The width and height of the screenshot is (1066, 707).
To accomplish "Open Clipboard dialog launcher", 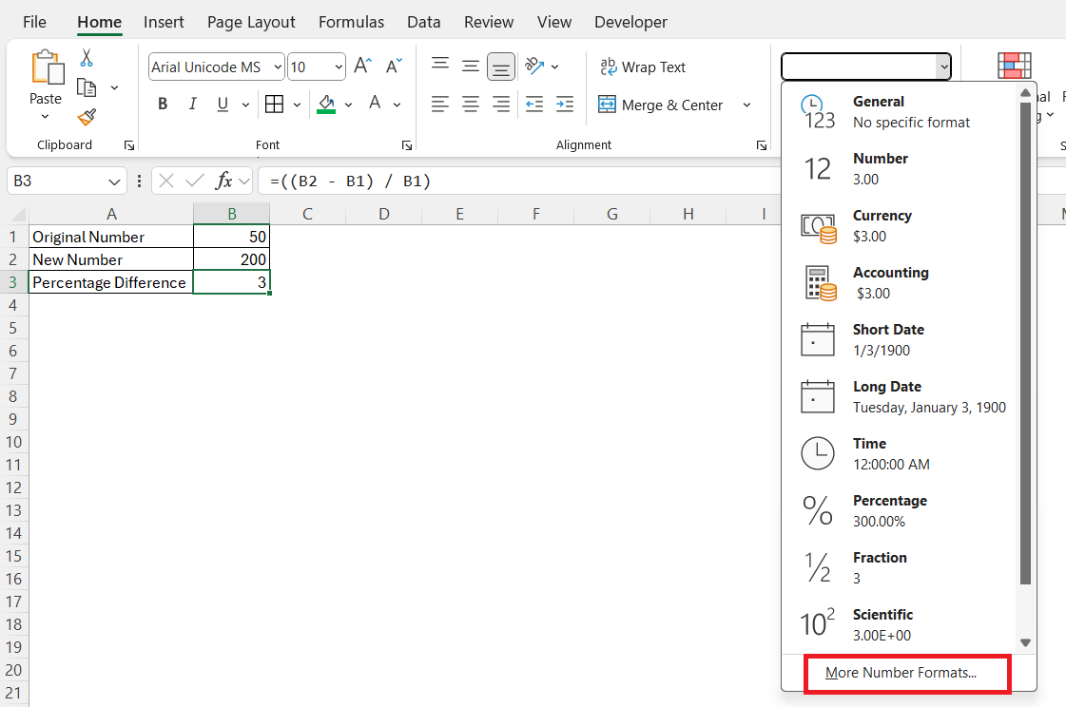I will coord(128,145).
